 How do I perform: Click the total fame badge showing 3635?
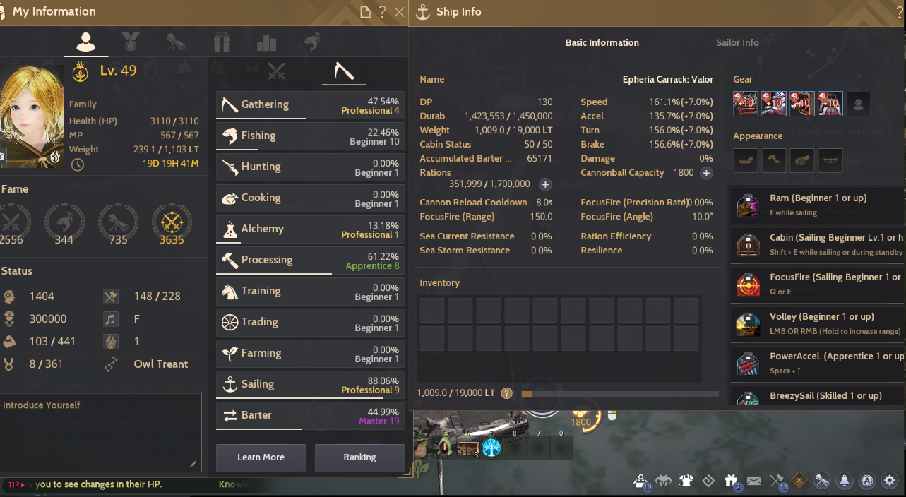click(x=172, y=222)
